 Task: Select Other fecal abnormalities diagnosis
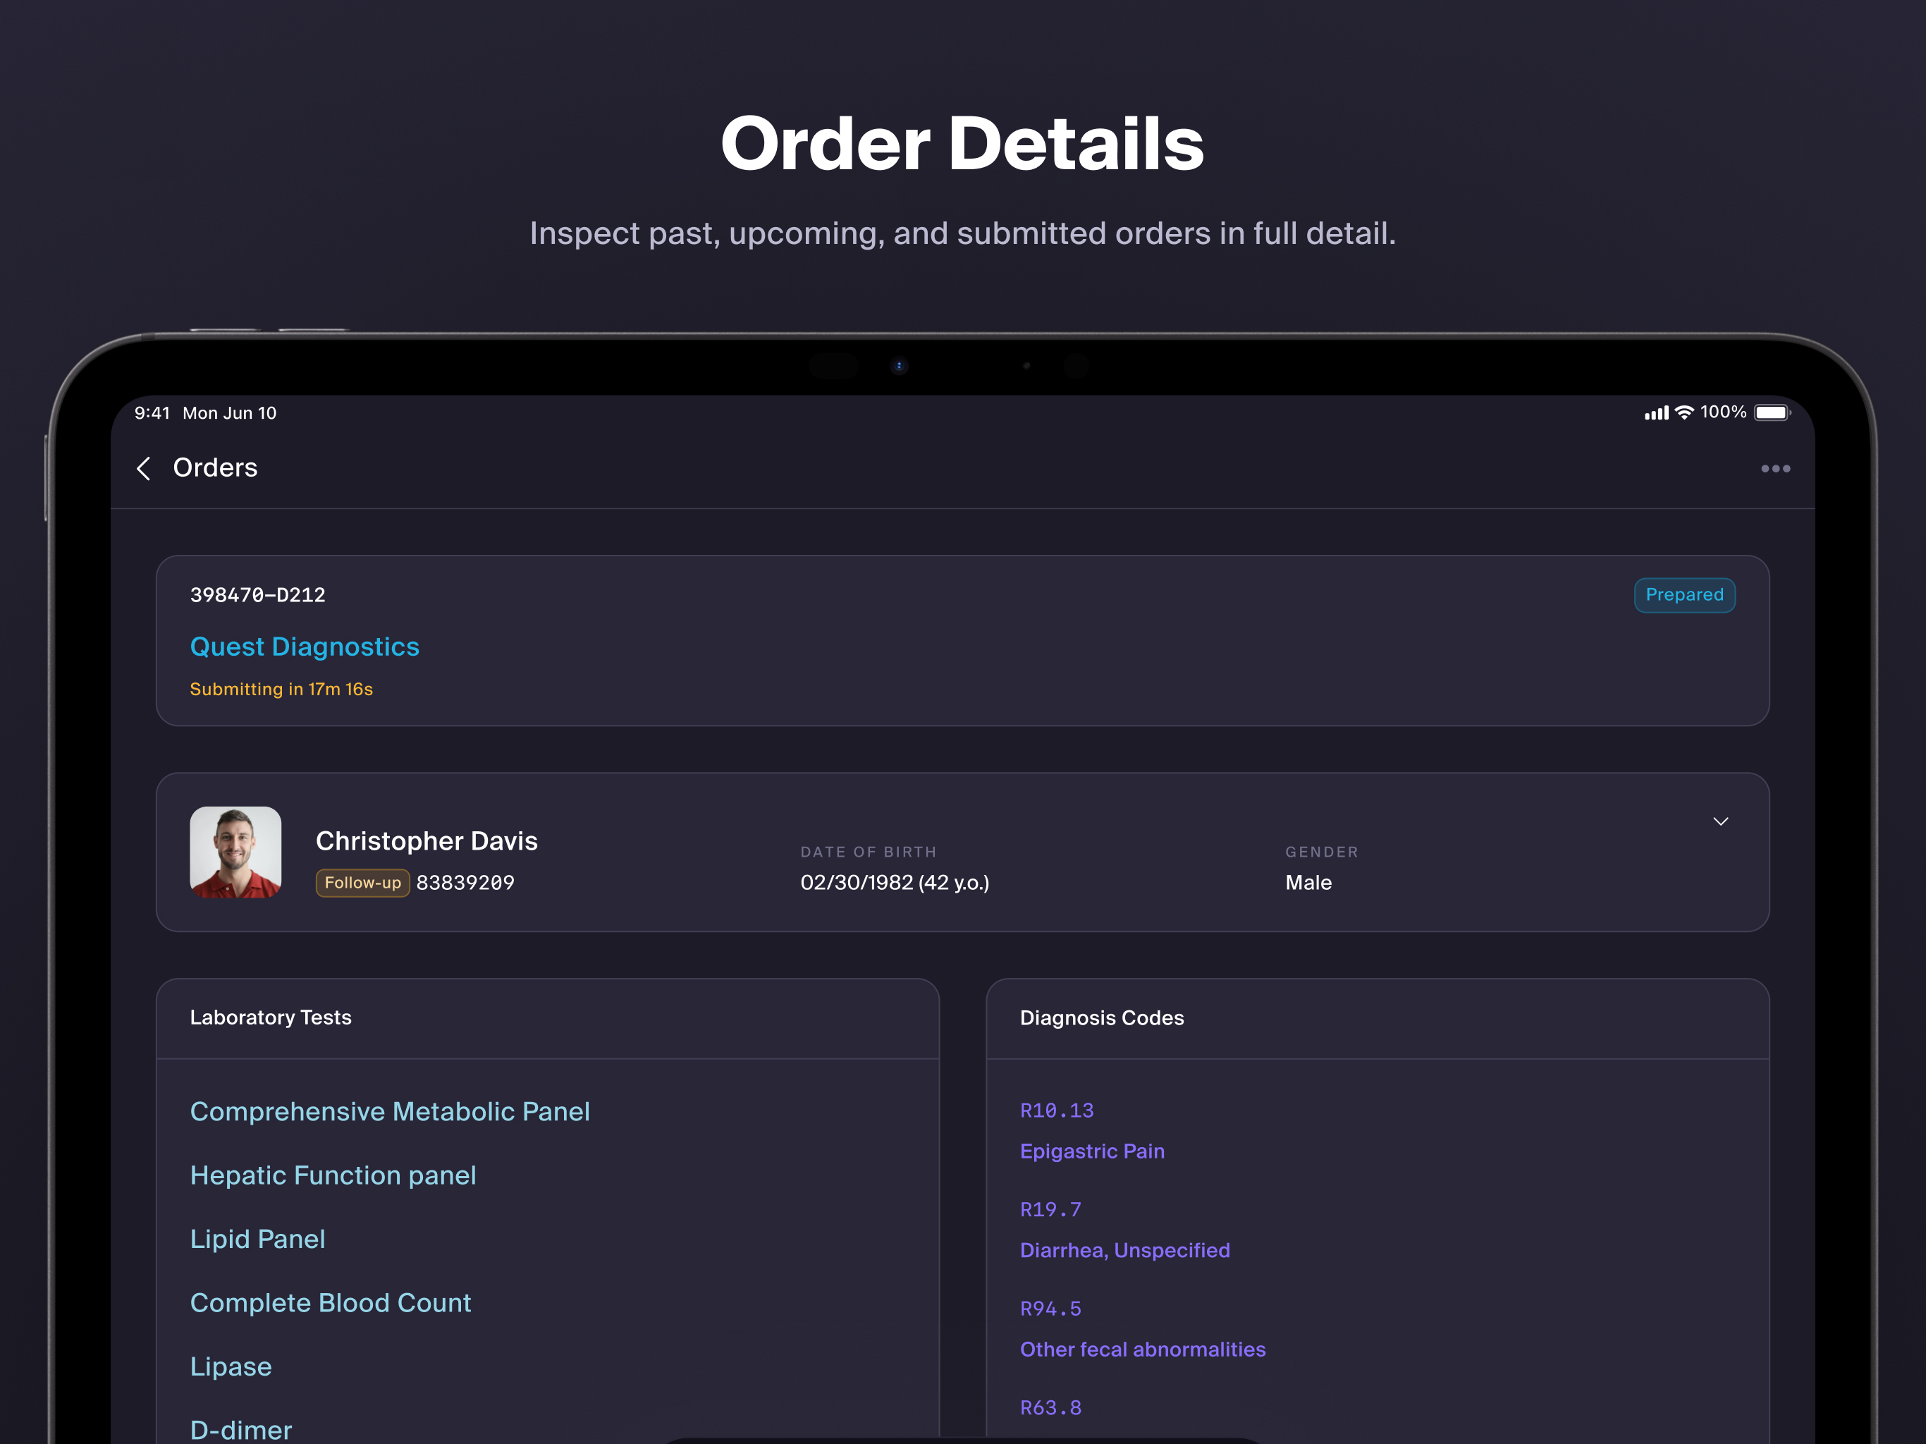click(x=1142, y=1350)
